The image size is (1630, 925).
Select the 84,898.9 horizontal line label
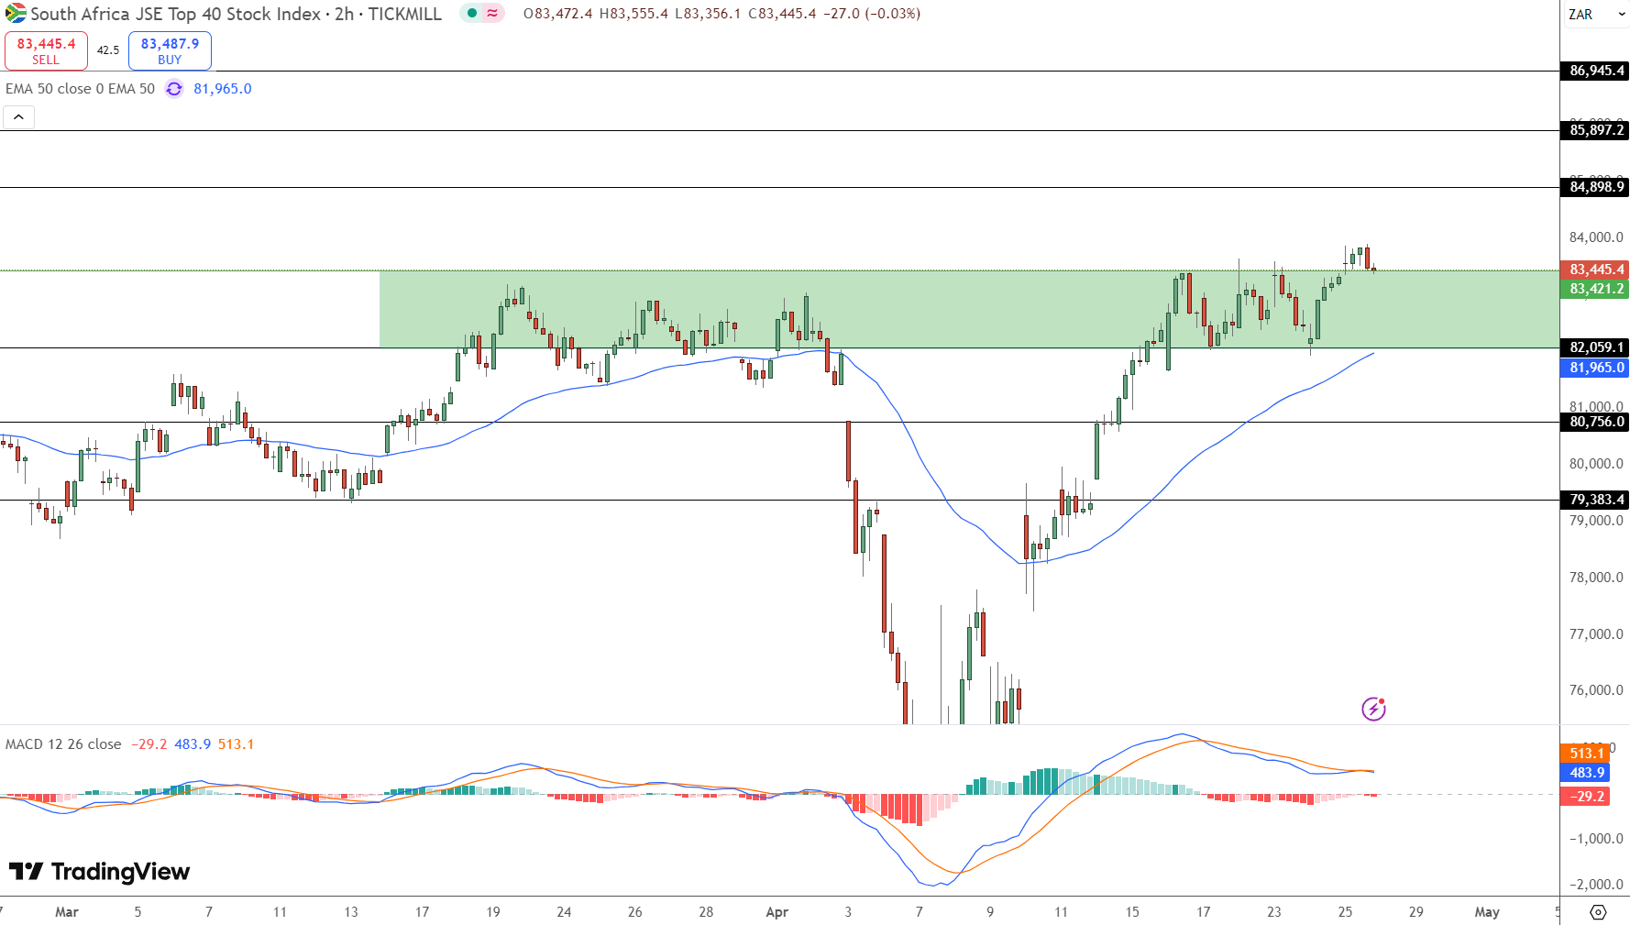tap(1595, 187)
